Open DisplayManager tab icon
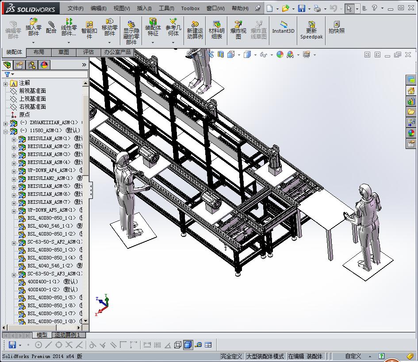Screen dimensions: 418x362 point(44,65)
